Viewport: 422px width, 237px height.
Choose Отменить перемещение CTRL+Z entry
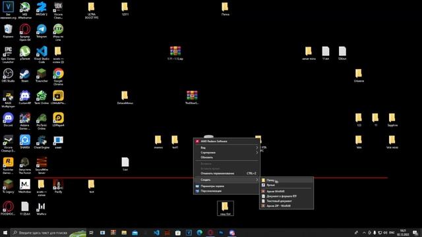pyautogui.click(x=226, y=173)
